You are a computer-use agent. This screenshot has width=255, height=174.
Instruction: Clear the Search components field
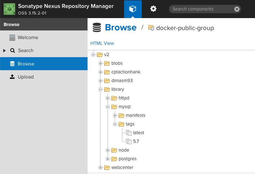[237, 9]
